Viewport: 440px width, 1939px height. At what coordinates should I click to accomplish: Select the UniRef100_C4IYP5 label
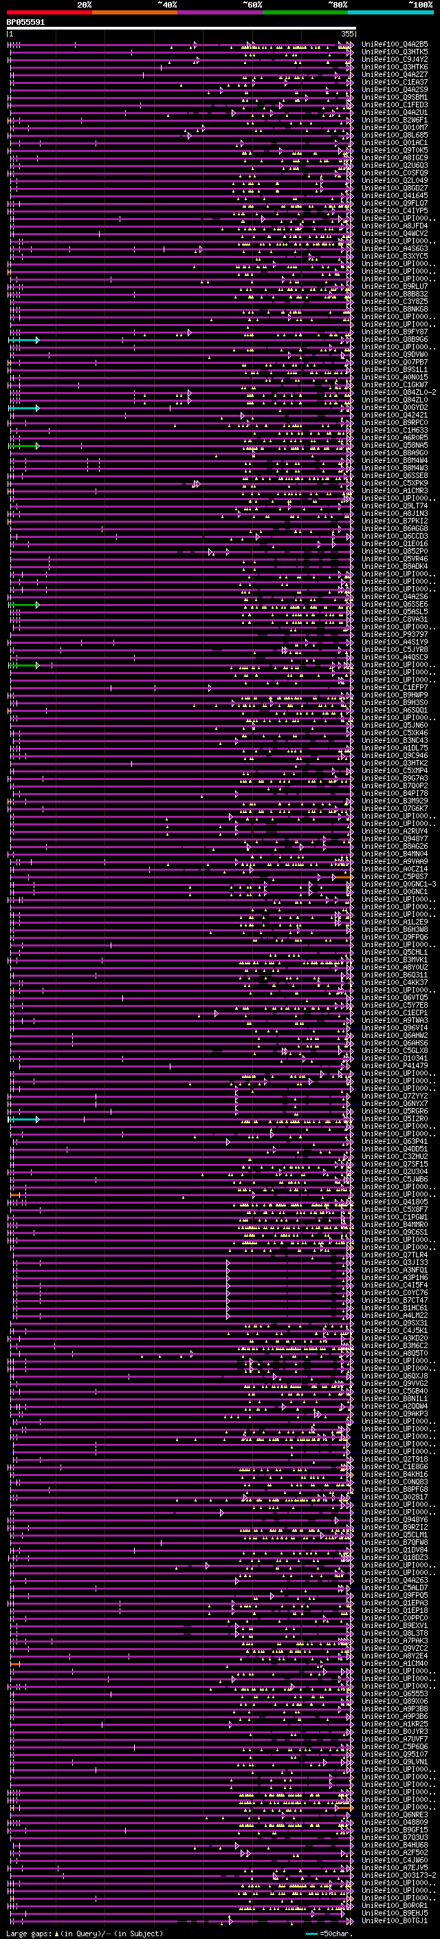click(395, 210)
